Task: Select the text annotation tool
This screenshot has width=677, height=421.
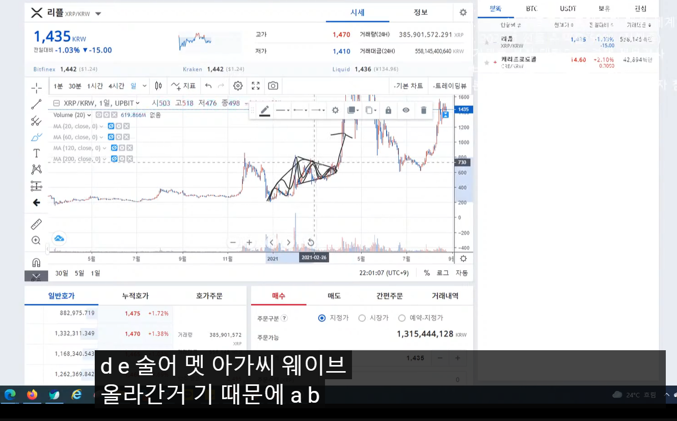Action: coord(36,153)
